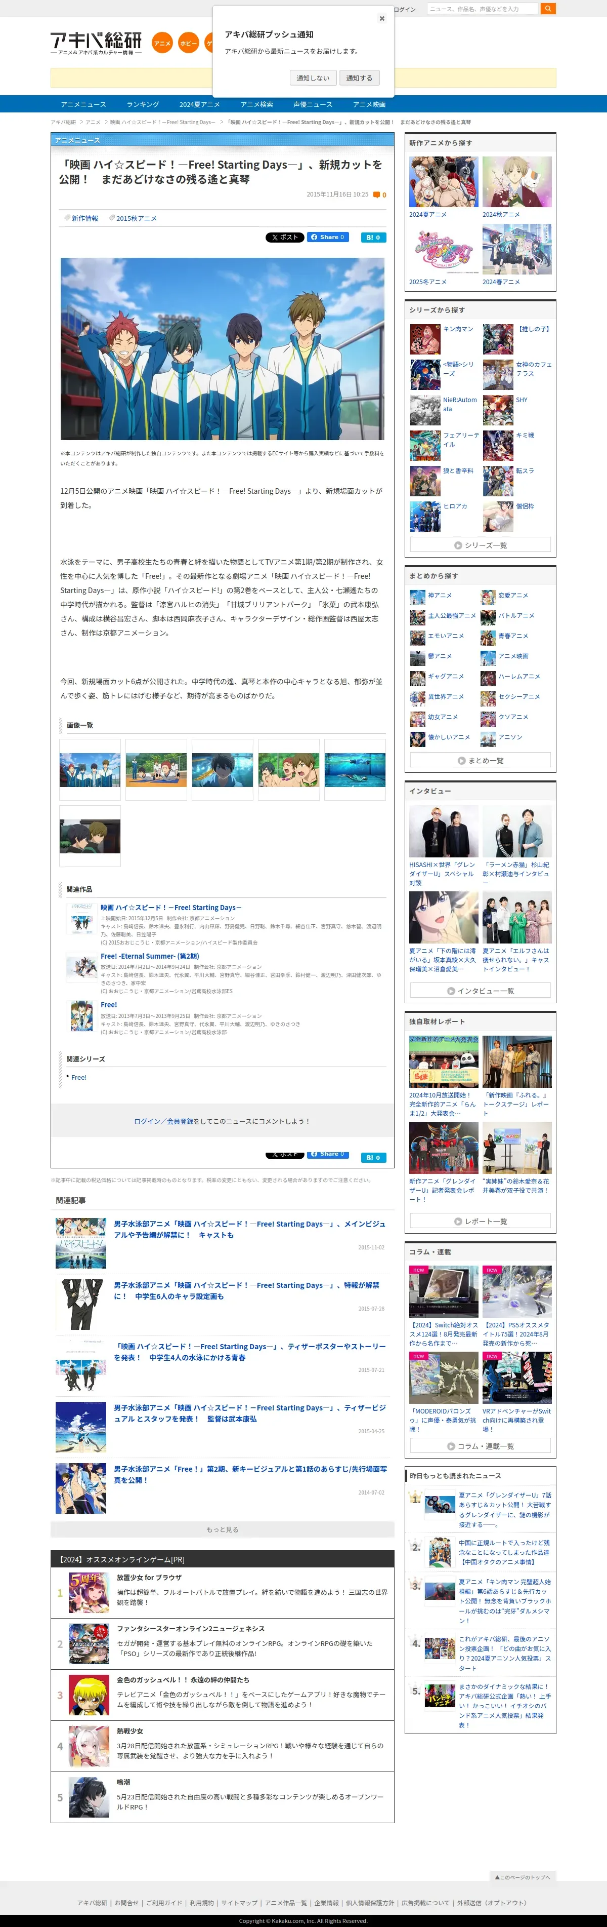Open the アニメニュース navigation tab

tap(84, 104)
